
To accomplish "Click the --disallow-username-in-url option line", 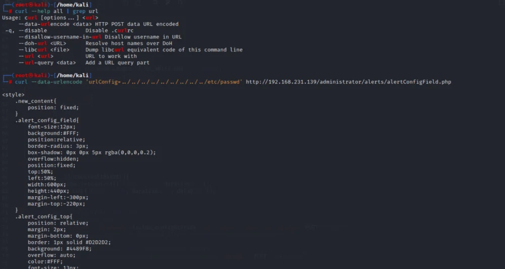I will [100, 37].
